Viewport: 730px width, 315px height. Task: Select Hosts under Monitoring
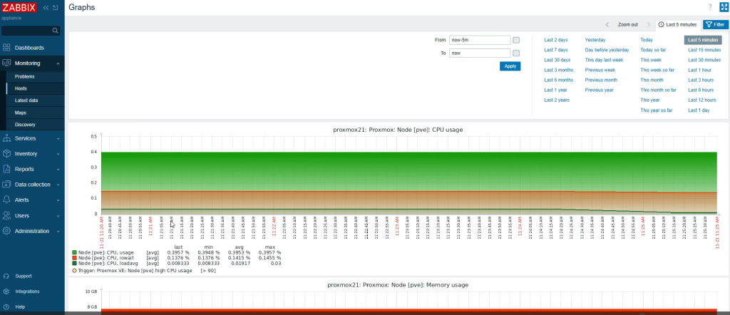[21, 88]
